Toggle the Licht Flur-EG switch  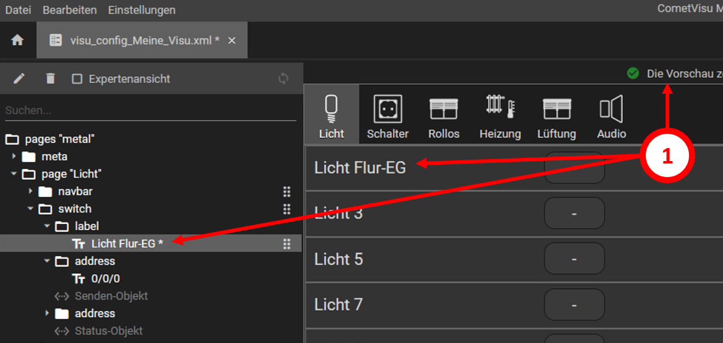click(x=574, y=168)
